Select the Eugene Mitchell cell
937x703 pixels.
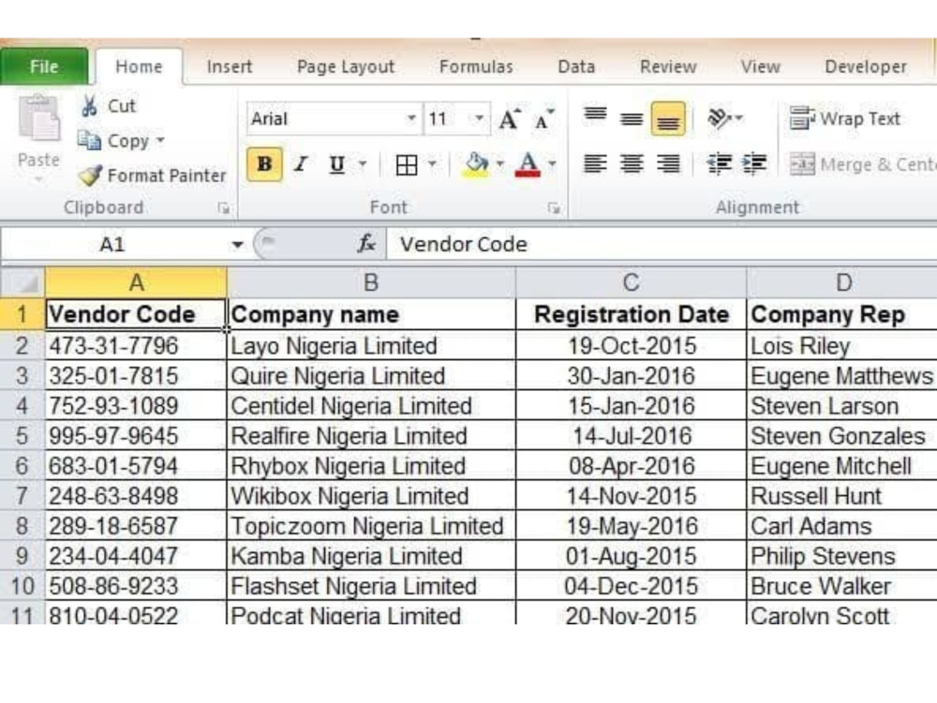[842, 466]
